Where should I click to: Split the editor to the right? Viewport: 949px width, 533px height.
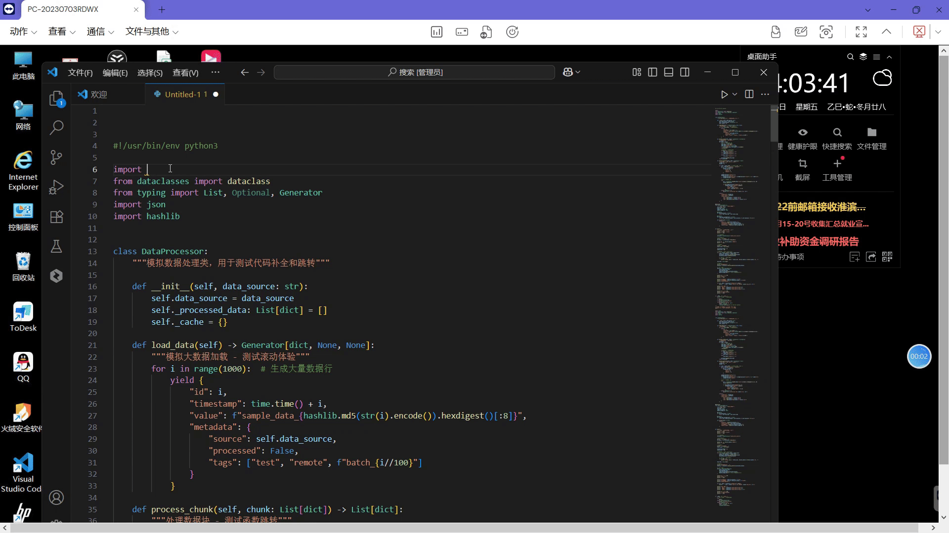749,94
